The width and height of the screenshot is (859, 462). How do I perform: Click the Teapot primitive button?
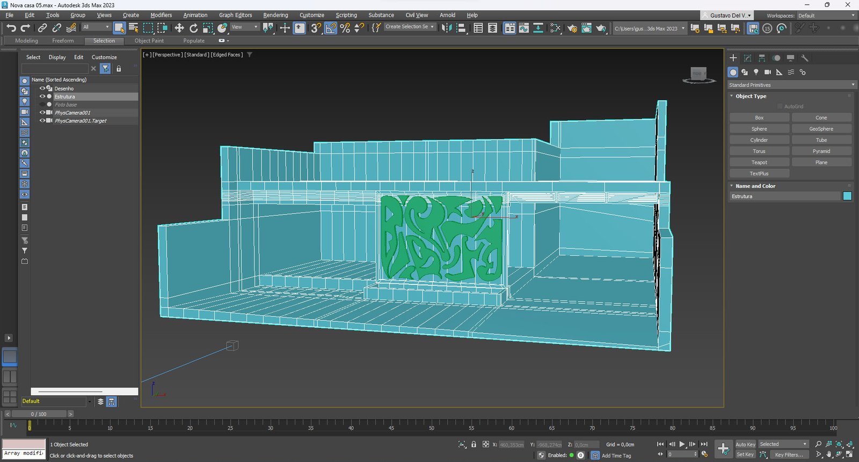pos(759,163)
